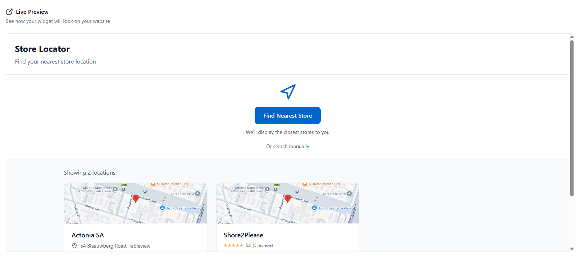Click the 54 Blaauwberg Road, Tableview address
This screenshot has width=579, height=257.
[115, 246]
